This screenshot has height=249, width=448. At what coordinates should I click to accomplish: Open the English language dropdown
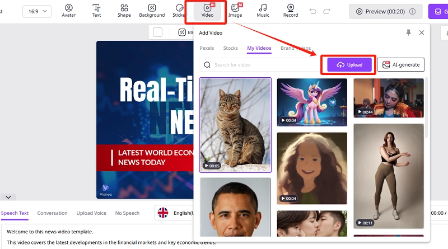[174, 213]
